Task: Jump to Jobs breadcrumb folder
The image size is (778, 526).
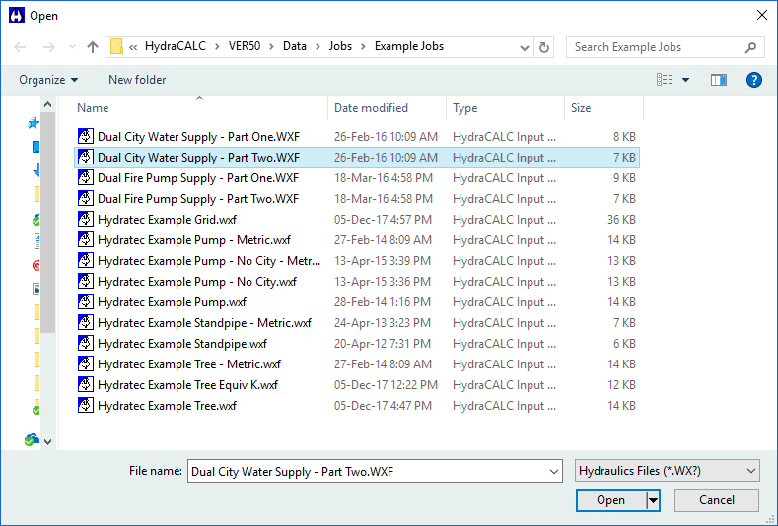Action: [x=340, y=46]
